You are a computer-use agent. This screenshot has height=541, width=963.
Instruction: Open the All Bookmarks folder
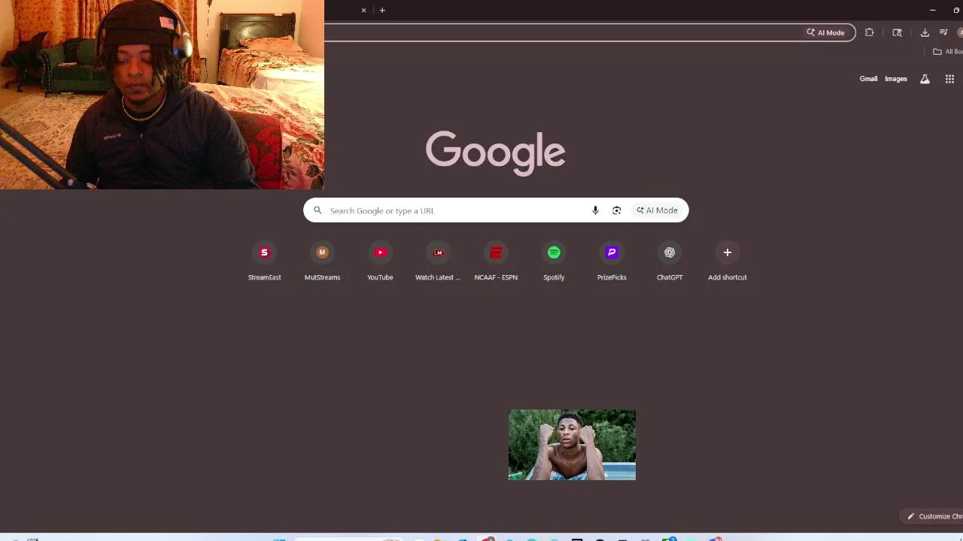[x=947, y=52]
